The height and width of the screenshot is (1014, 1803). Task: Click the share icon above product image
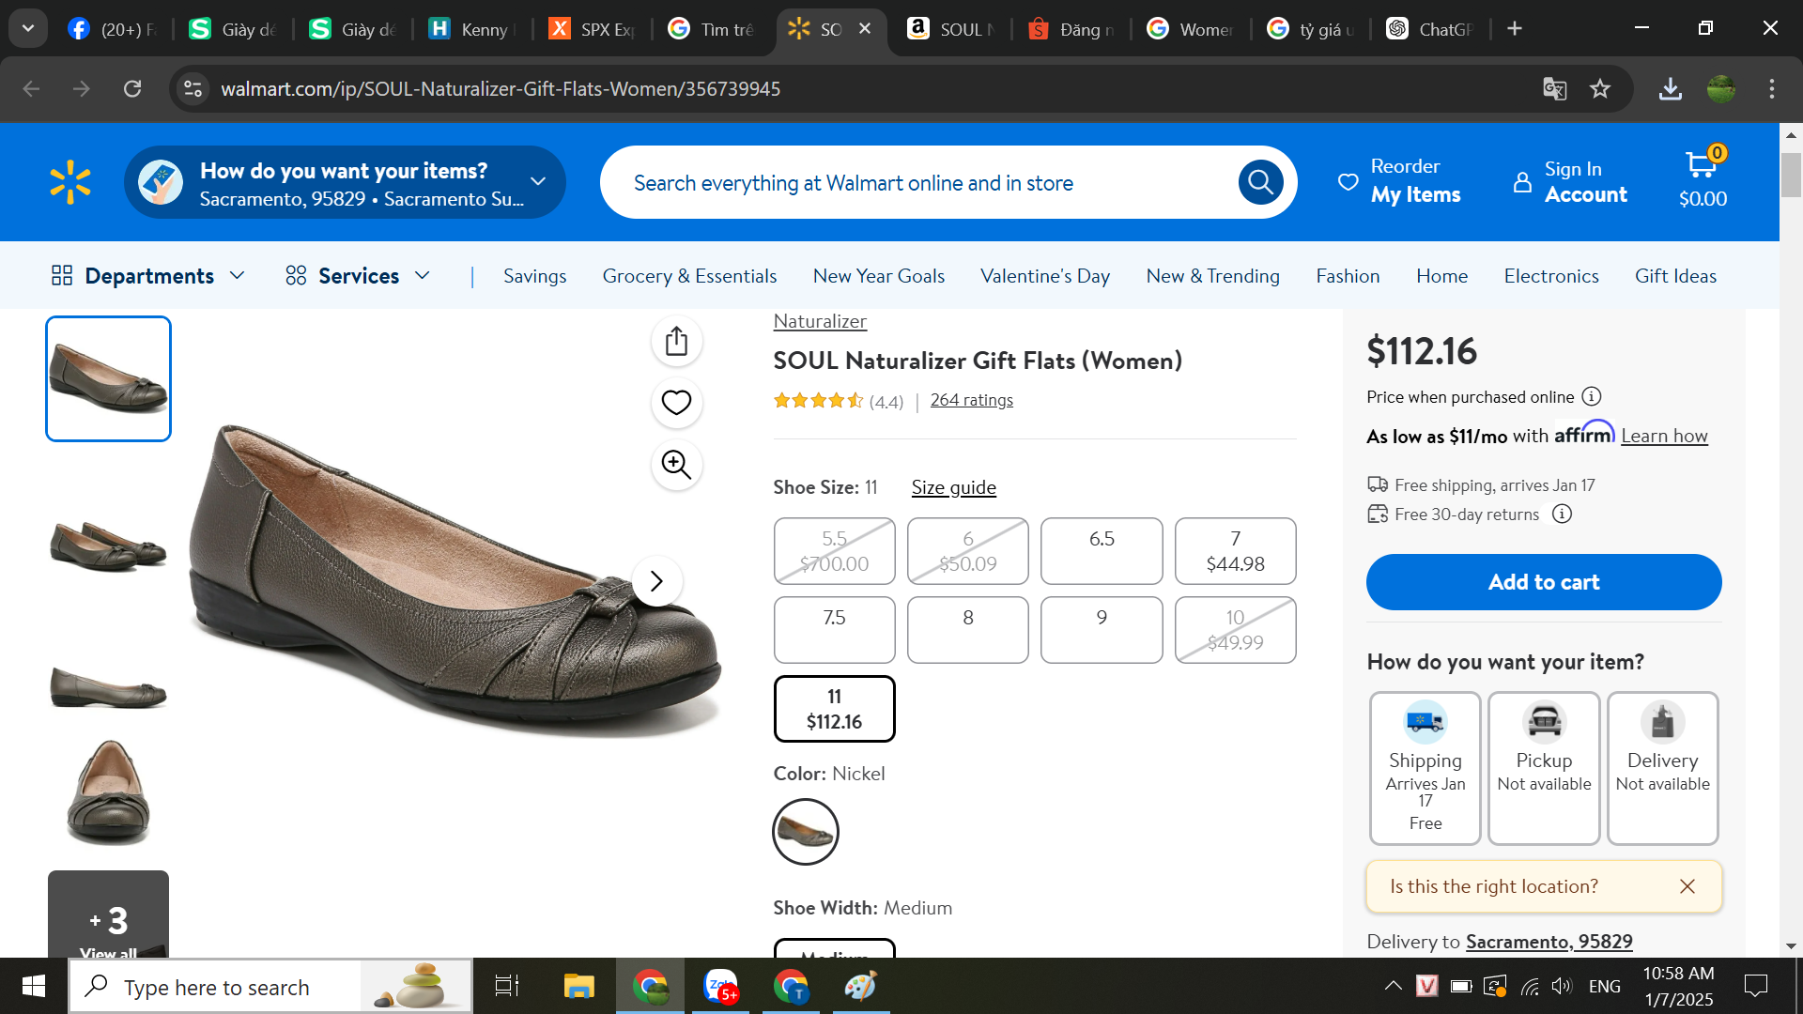[676, 342]
